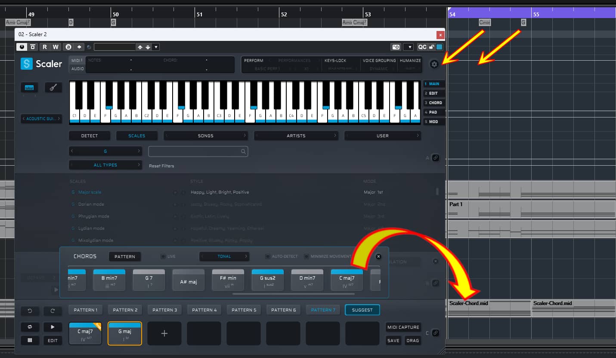The image size is (616, 358).
Task: Toggle HUMANIZE option
Action: (x=410, y=61)
